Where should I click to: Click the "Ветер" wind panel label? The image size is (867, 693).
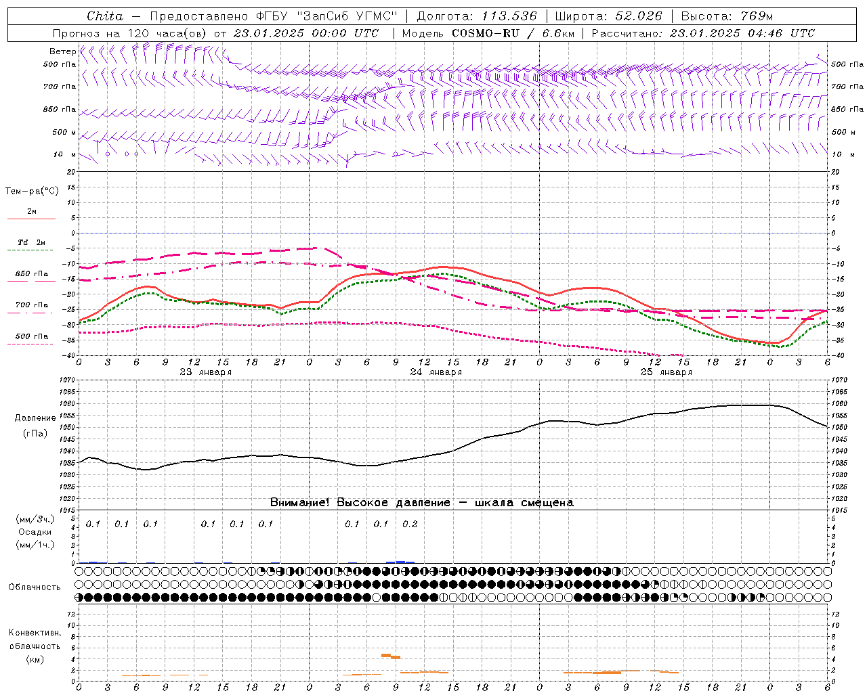point(63,51)
